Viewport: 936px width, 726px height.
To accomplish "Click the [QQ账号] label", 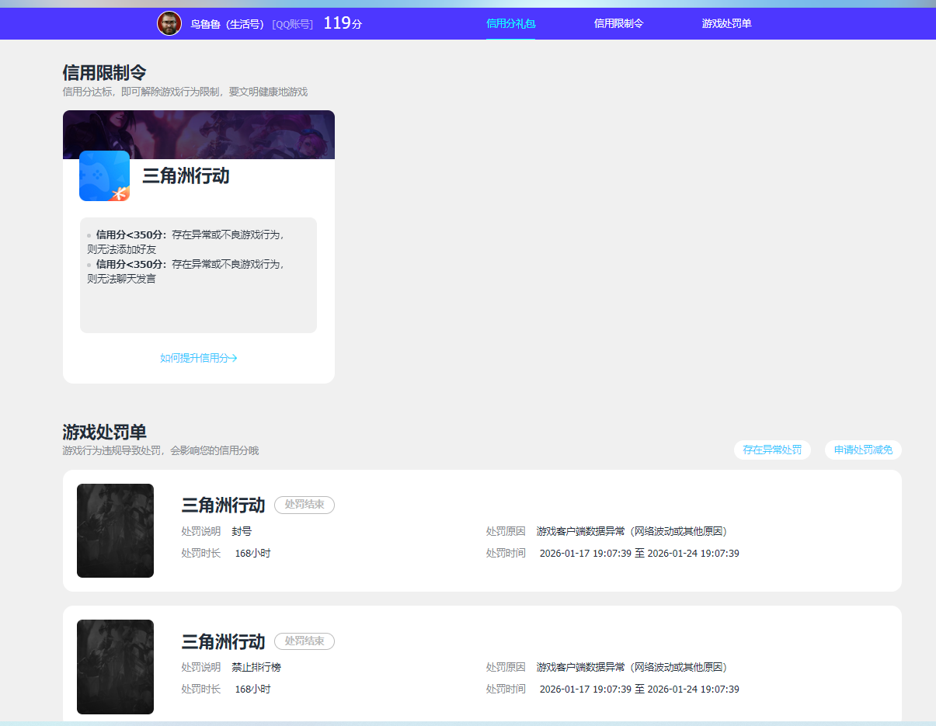I will coord(293,24).
